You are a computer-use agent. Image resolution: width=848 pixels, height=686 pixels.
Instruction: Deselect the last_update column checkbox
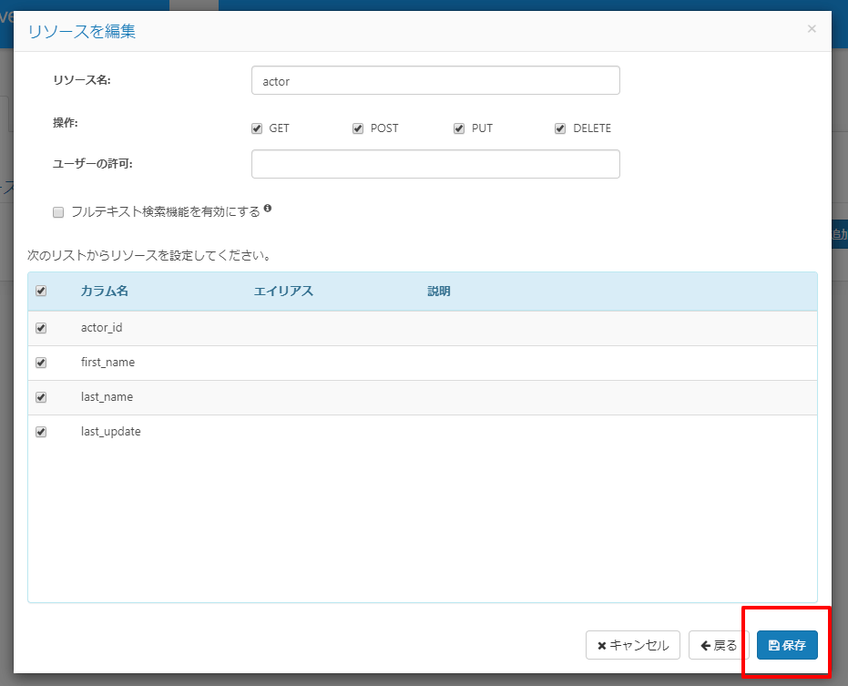tap(41, 432)
